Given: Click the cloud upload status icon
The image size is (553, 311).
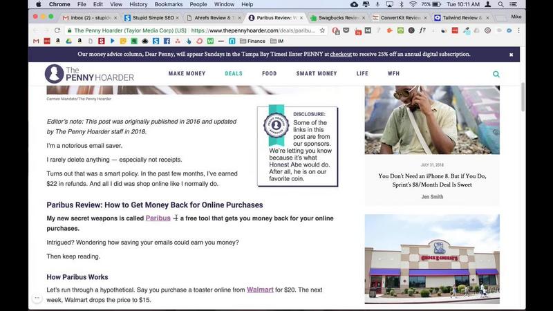Looking at the screenshot, I should (354, 4).
